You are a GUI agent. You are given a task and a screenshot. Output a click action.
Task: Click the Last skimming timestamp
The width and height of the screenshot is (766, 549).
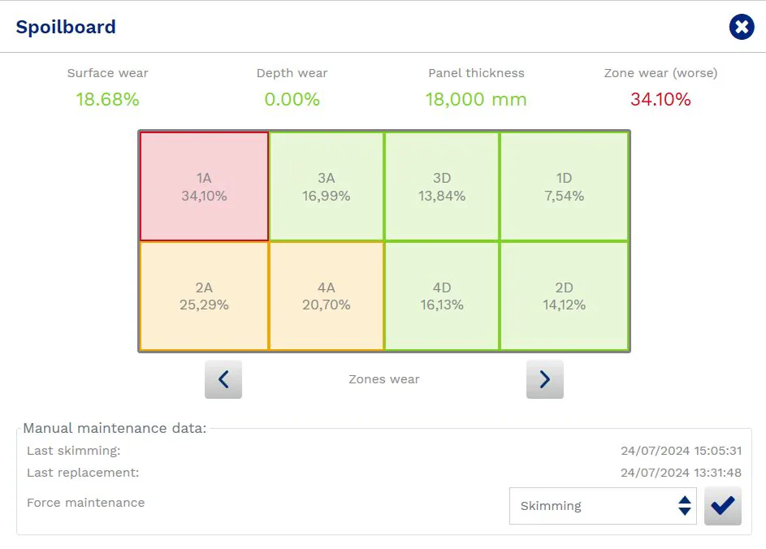point(681,451)
